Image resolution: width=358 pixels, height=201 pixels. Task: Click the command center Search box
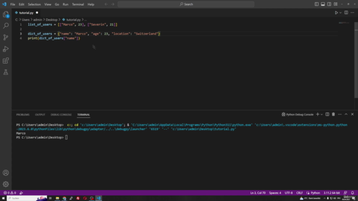186,4
